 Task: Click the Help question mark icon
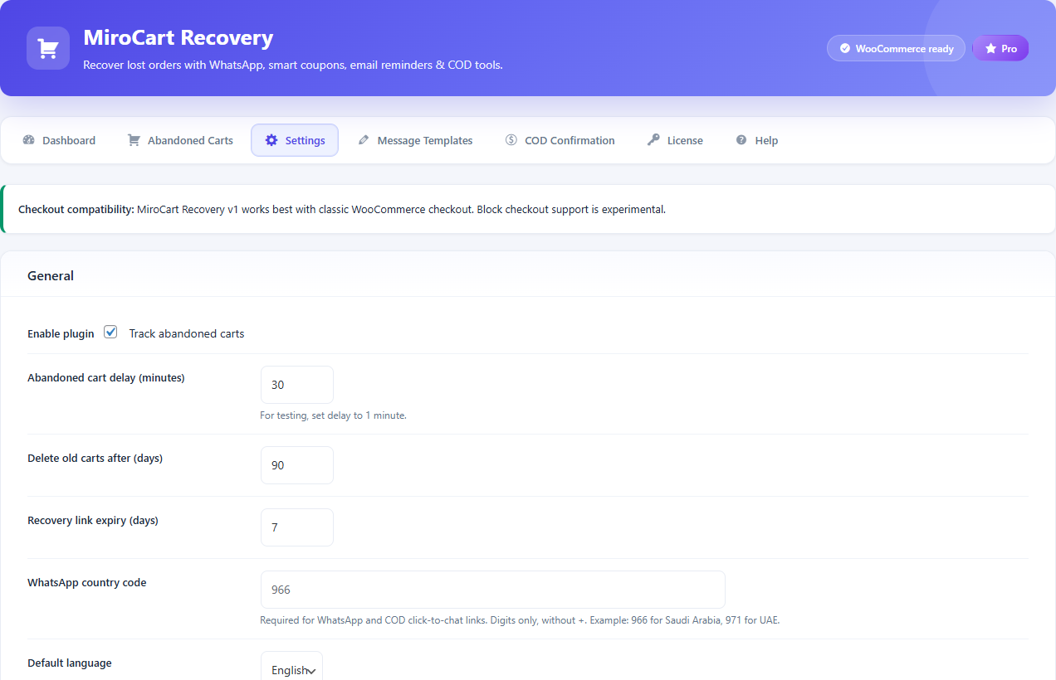(x=741, y=140)
